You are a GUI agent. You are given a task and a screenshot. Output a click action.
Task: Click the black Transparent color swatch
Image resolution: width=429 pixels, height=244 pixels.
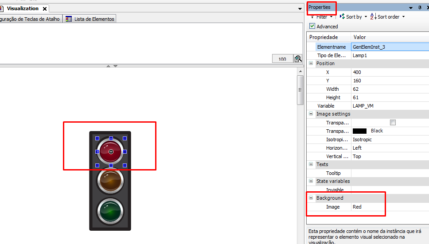359,131
